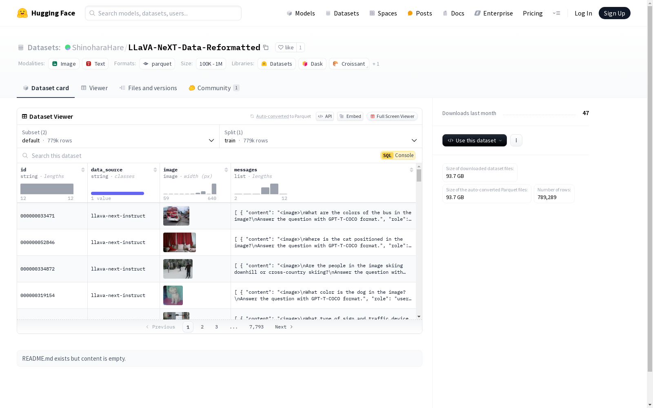The width and height of the screenshot is (653, 408).
Task: Open Docs in the top navigation
Action: pos(453,13)
